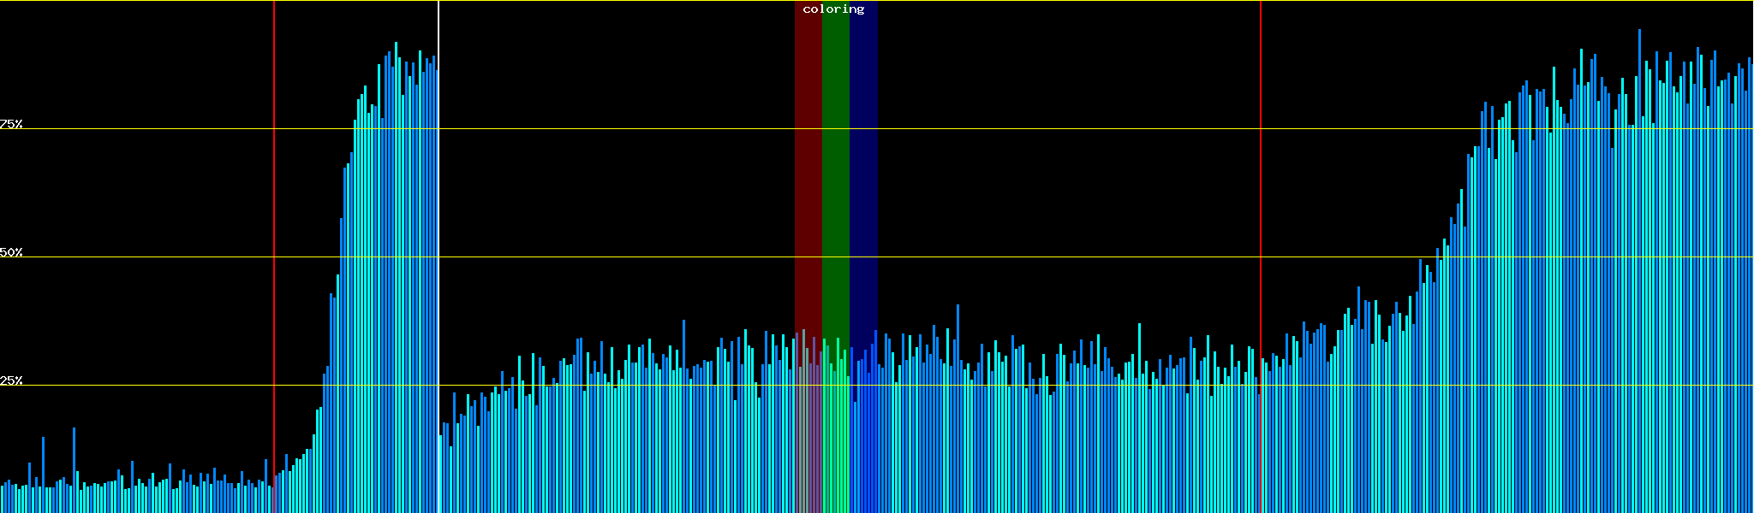Viewport: 1754px width, 513px height.
Task: Select the dark red coloring band
Action: click(x=808, y=171)
